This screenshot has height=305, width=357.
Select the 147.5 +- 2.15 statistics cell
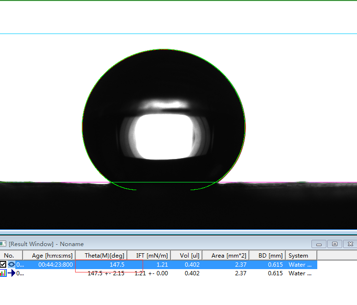coord(106,273)
